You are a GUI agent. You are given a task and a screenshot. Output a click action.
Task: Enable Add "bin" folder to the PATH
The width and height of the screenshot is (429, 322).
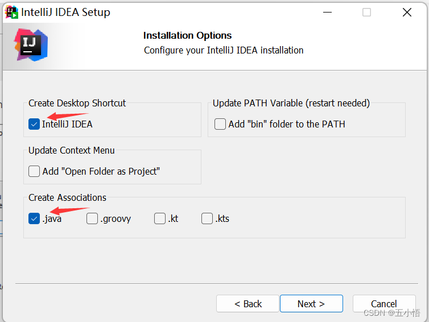(220, 124)
